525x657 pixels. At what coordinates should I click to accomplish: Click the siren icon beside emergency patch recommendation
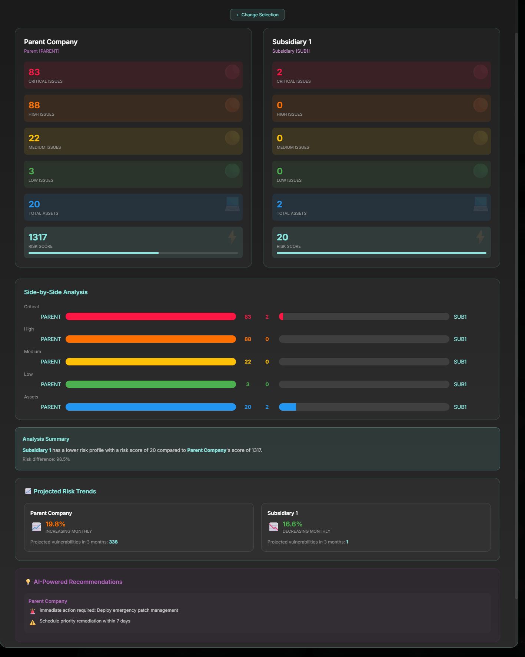pyautogui.click(x=33, y=611)
